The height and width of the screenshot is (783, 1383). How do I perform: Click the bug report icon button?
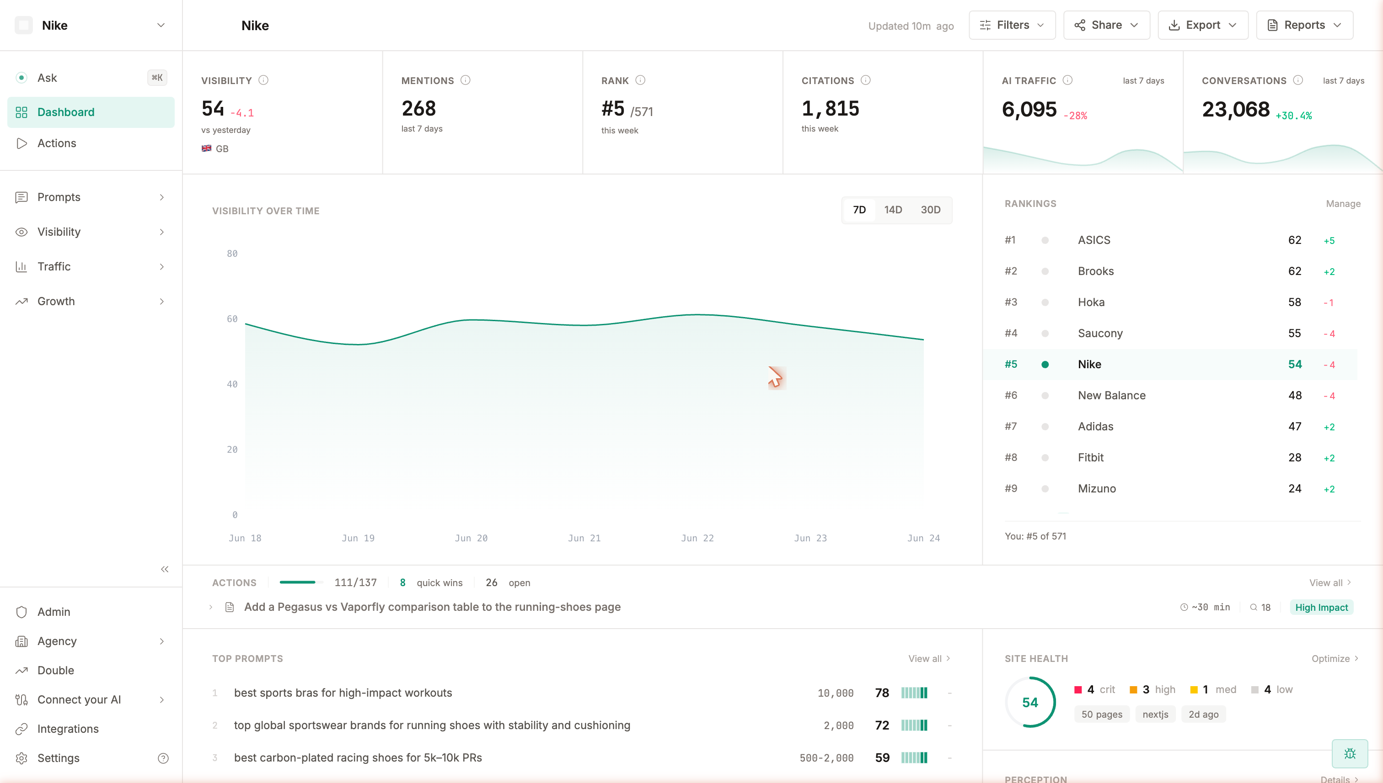[1350, 753]
